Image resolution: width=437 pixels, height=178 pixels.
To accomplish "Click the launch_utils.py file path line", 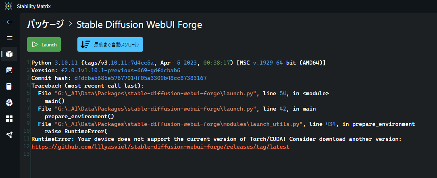I will [226, 124].
